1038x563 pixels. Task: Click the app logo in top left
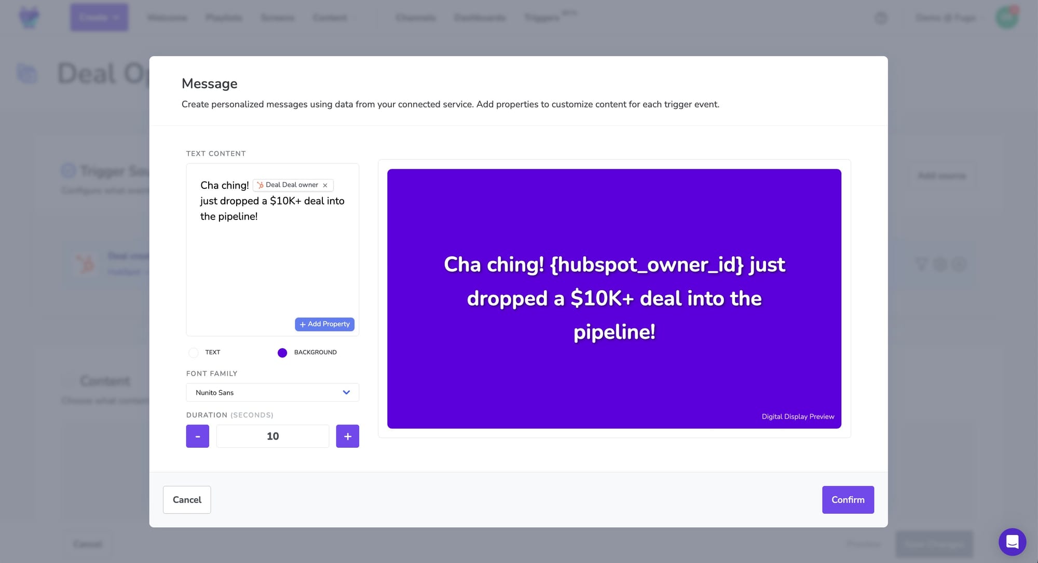[29, 18]
